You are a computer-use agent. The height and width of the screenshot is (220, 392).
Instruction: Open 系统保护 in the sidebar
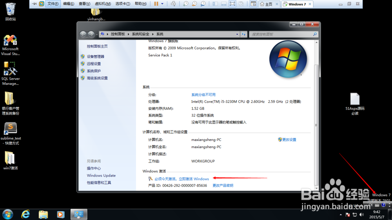94,71
